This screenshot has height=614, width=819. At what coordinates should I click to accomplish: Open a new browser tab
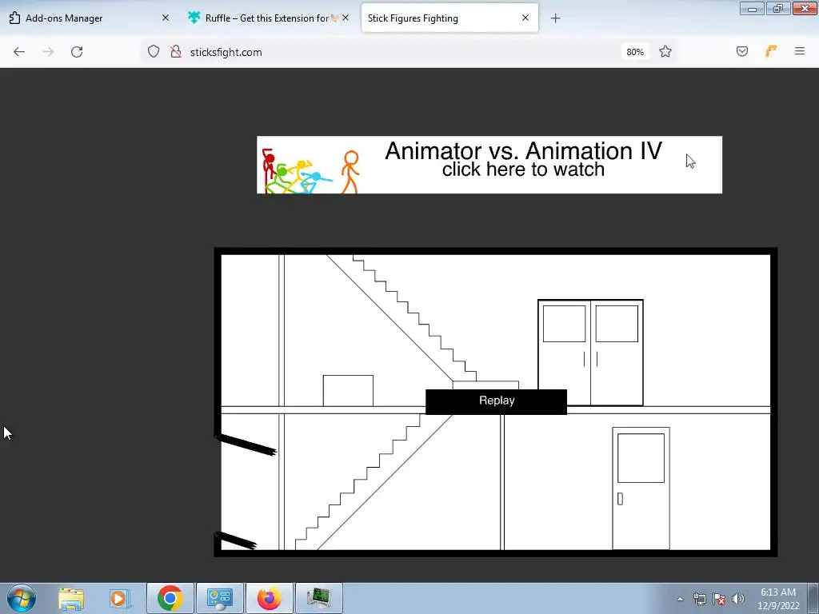click(x=555, y=18)
